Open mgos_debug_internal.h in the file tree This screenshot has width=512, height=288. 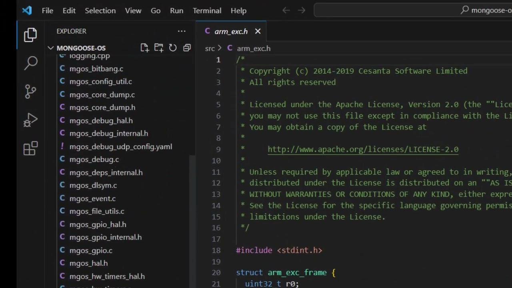(109, 134)
